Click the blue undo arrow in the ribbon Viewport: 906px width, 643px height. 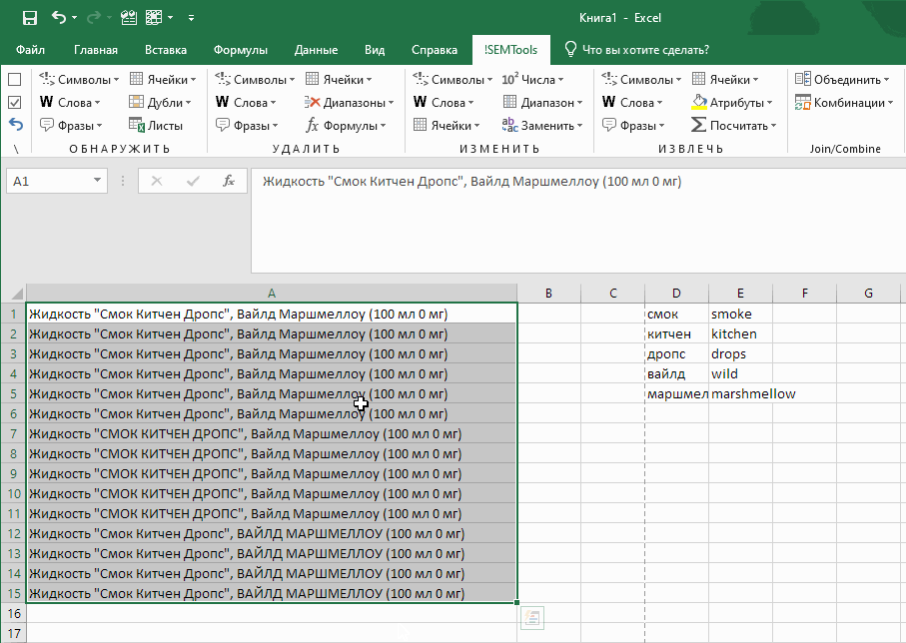16,125
